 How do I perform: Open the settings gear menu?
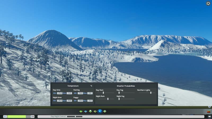pyautogui.click(x=208, y=3)
